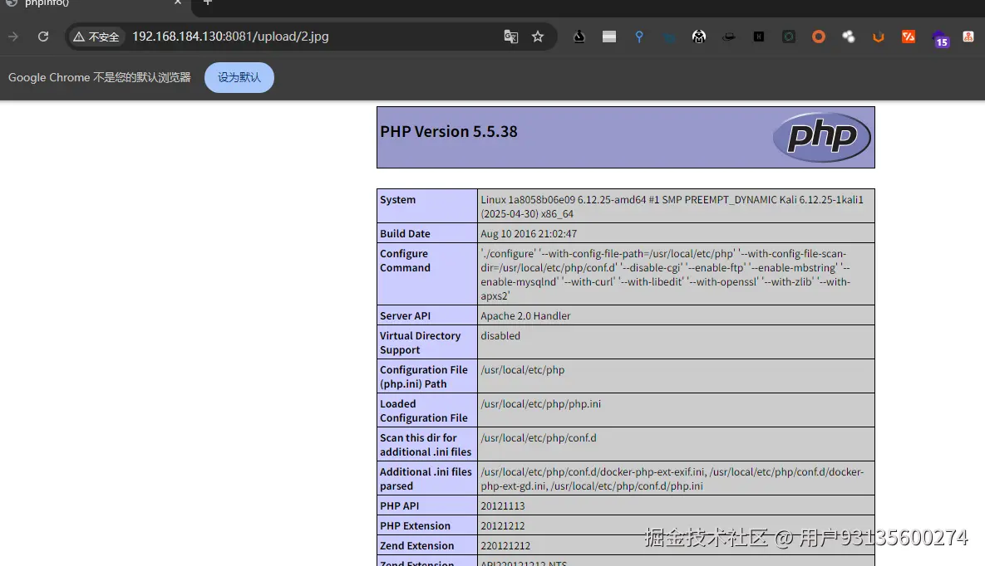
Task: Open the purple extension with badge 15
Action: 940,39
